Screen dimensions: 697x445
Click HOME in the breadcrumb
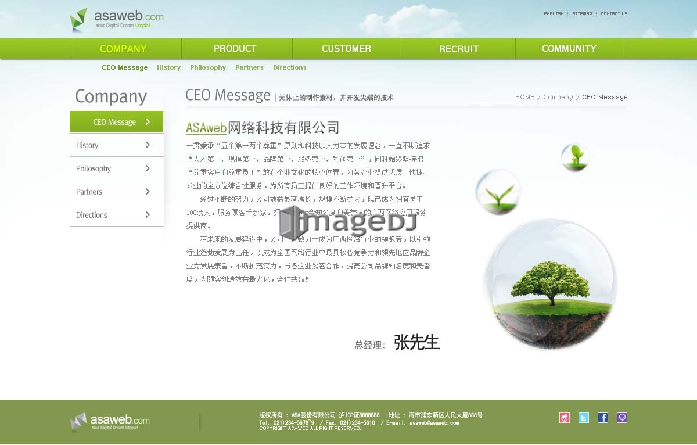point(524,97)
